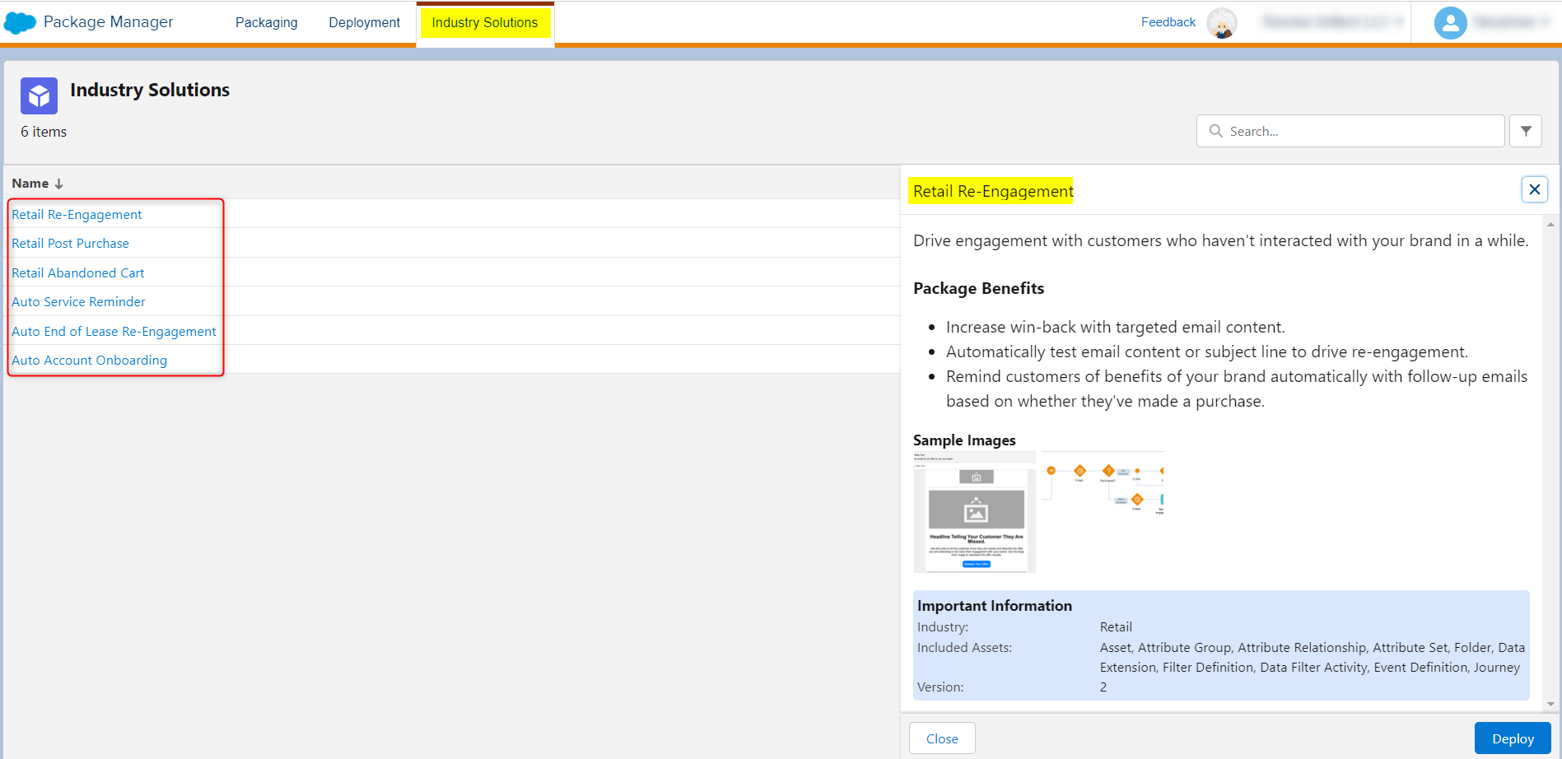Open the user profile avatar icon

1451,23
